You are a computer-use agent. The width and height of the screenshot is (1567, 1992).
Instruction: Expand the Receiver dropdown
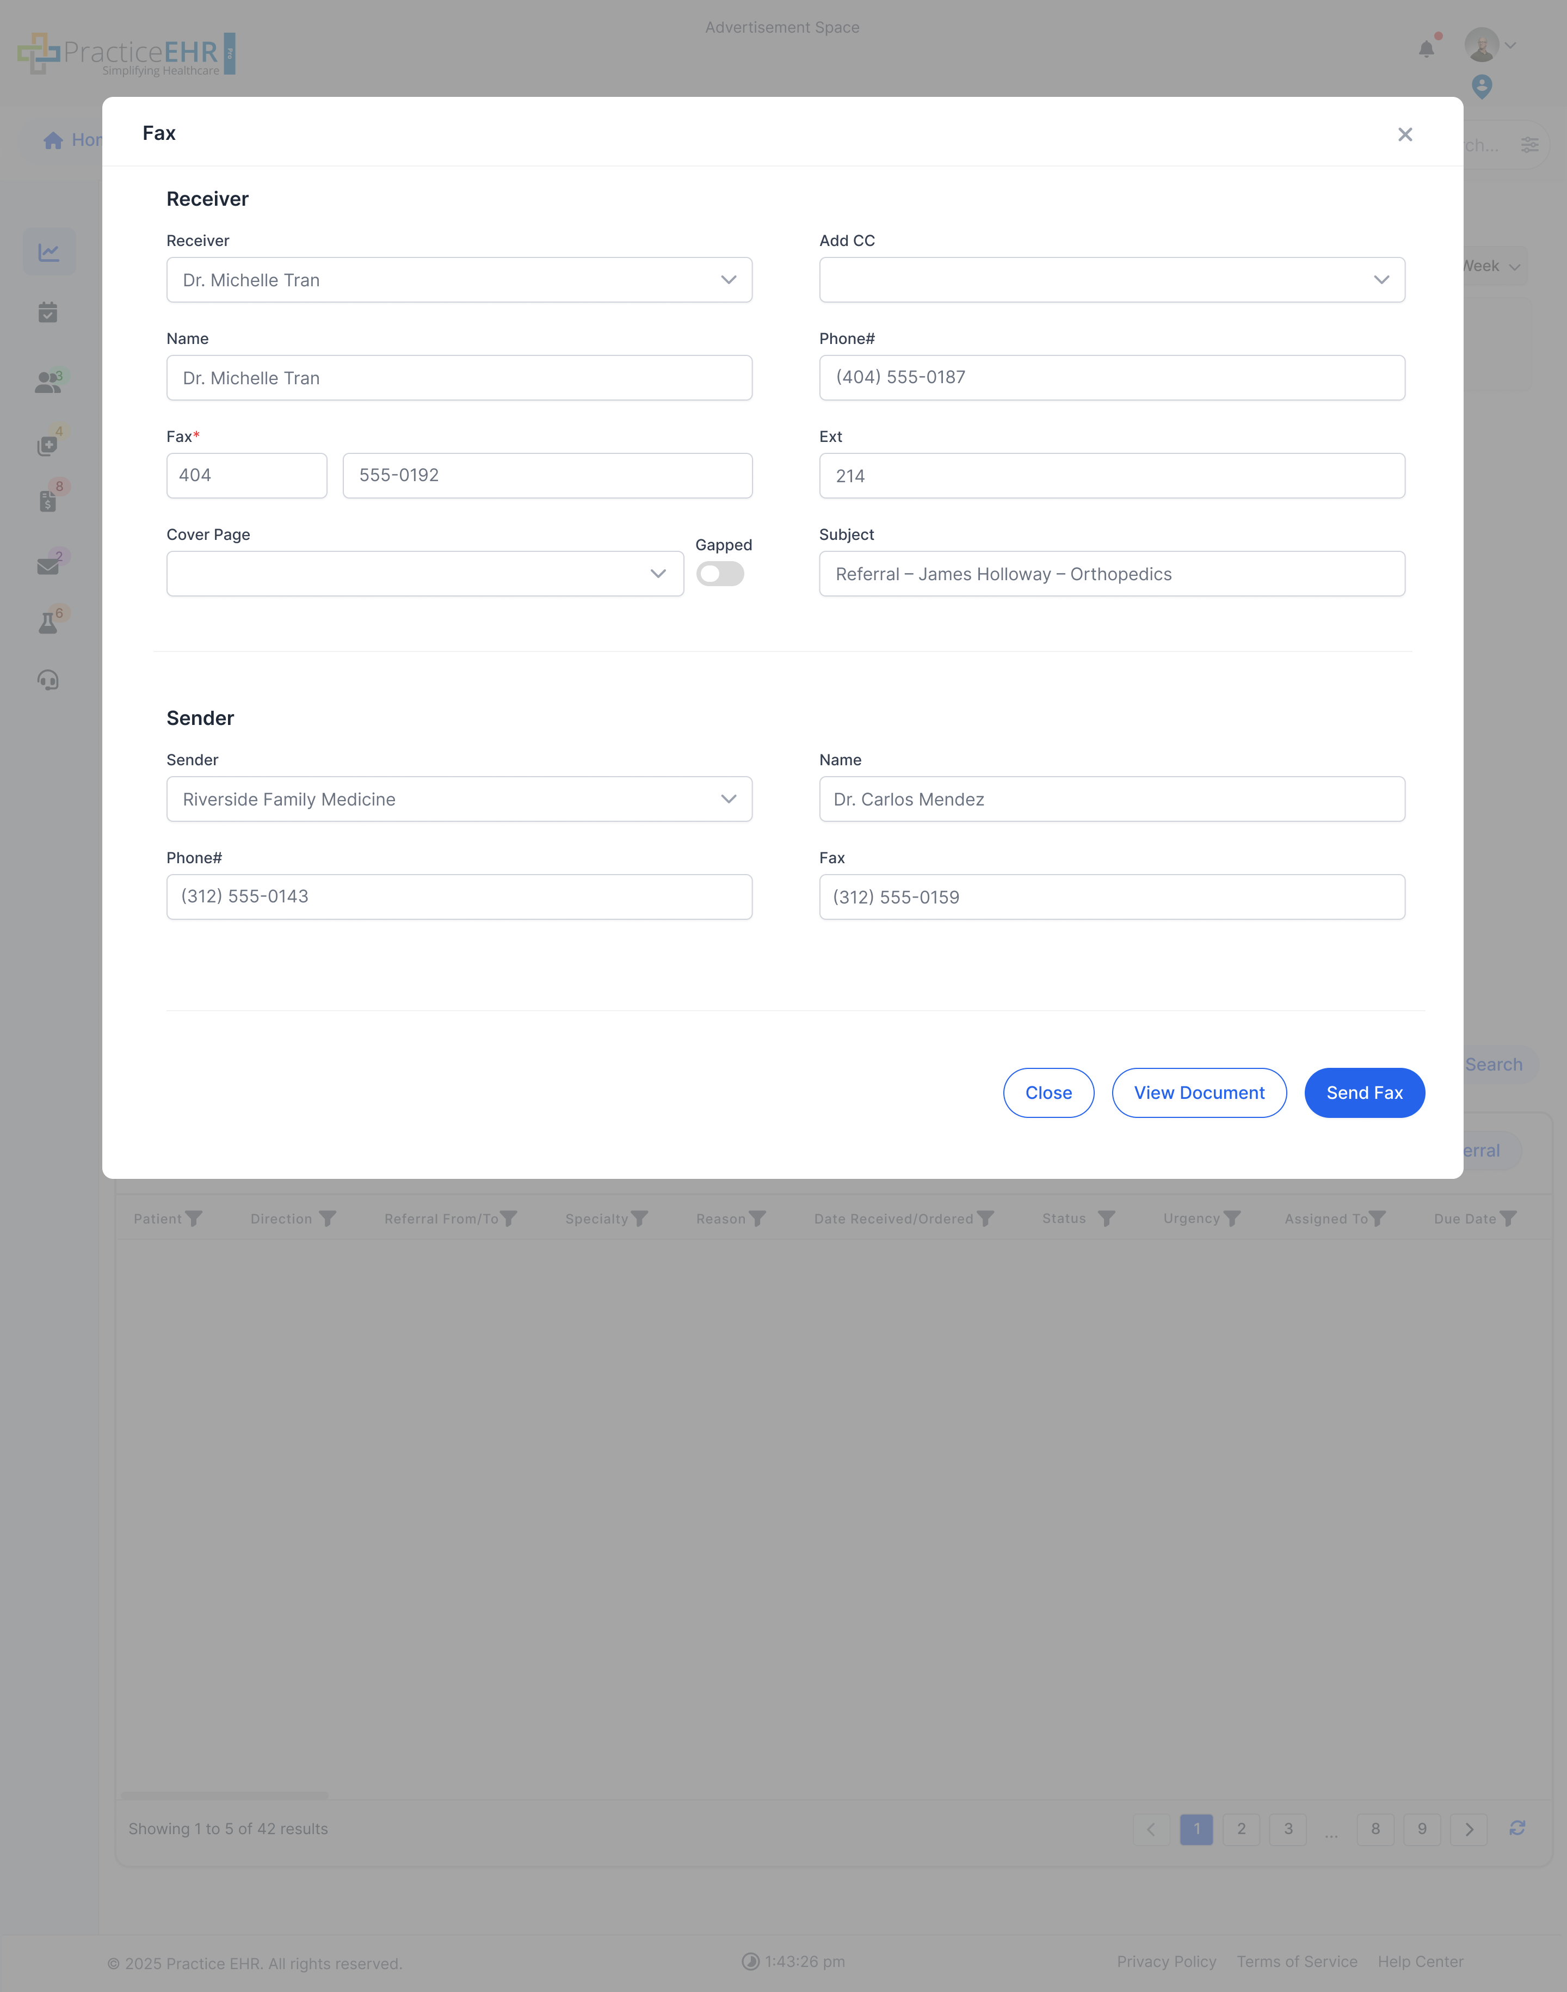(x=459, y=280)
